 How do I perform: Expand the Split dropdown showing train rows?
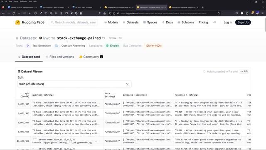click(74, 84)
